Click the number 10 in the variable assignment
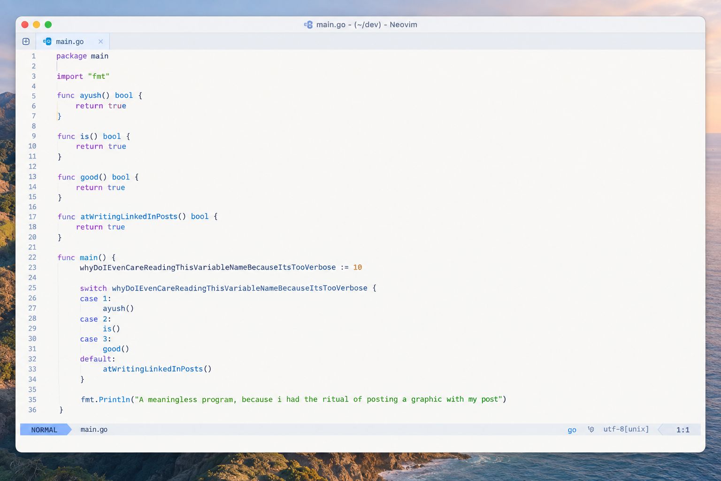 [x=358, y=267]
